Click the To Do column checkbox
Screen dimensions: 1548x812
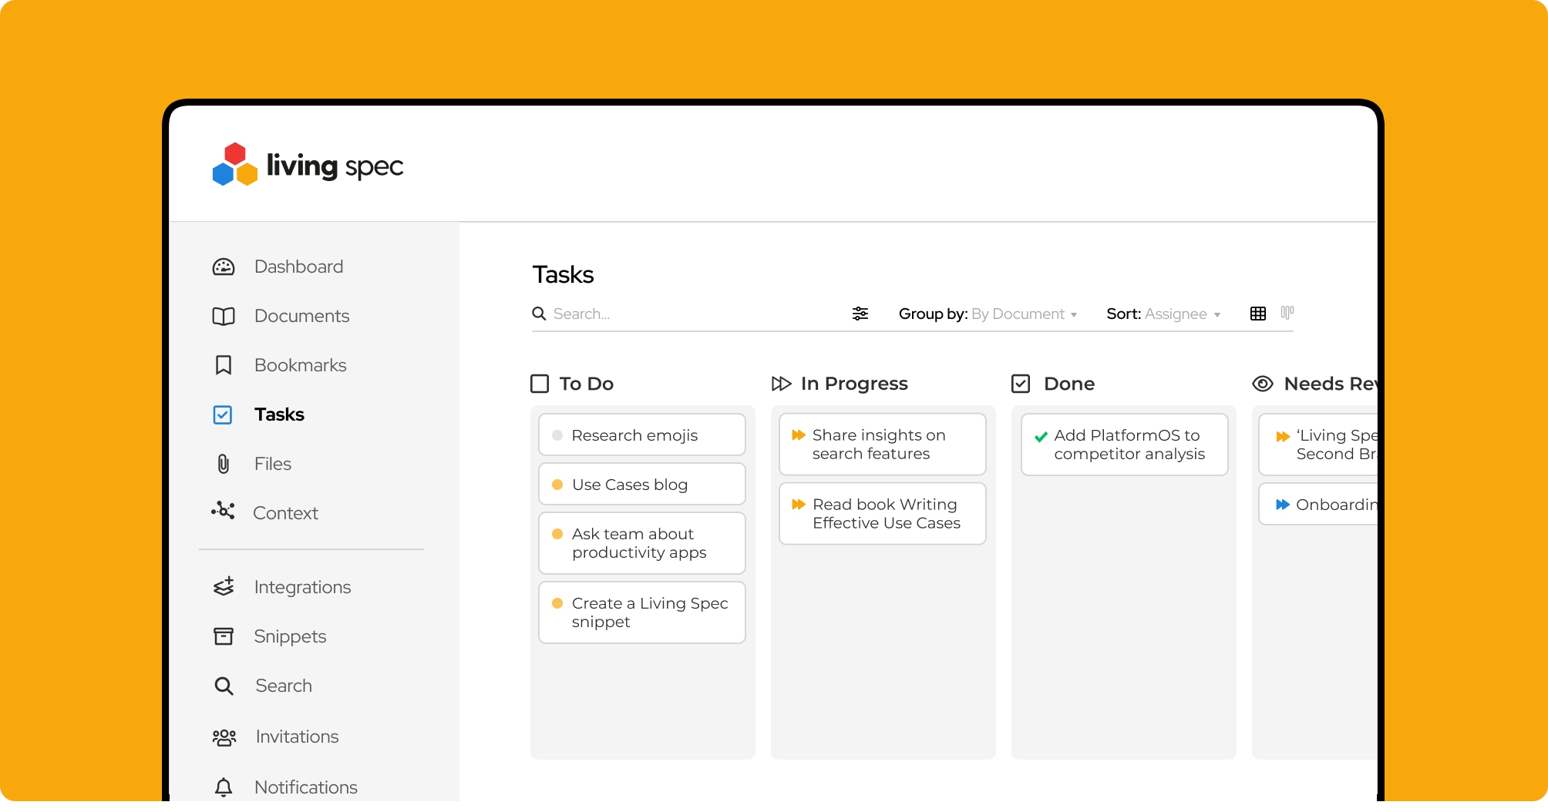pyautogui.click(x=540, y=384)
